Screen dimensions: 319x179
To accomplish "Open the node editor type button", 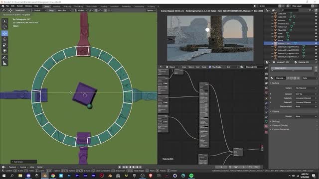I will [x=161, y=67].
